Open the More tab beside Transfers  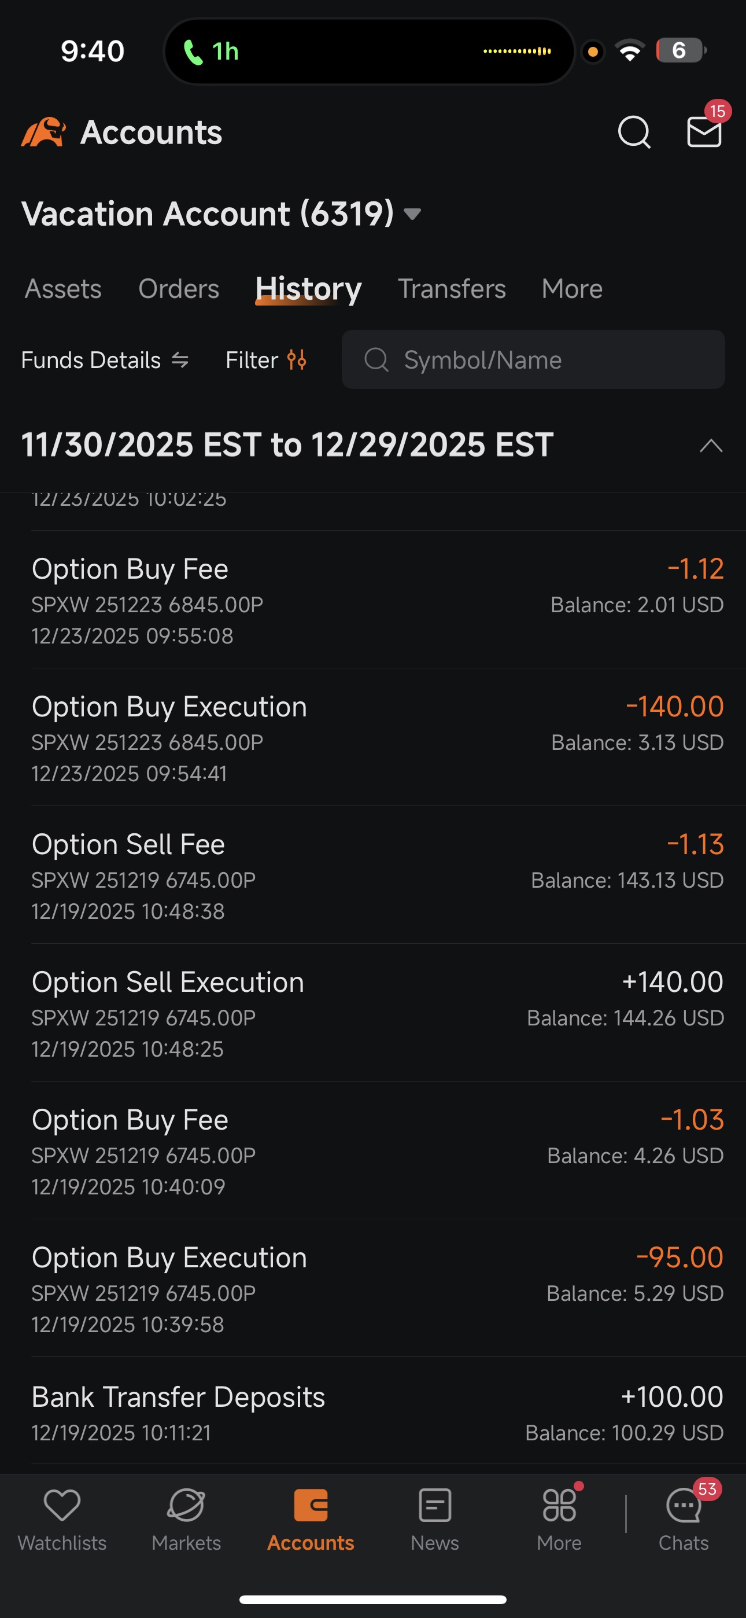click(572, 289)
